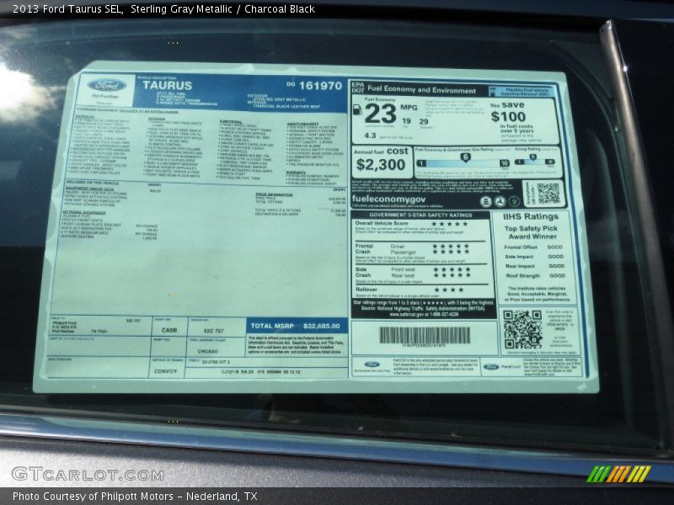Select the fuel pump icon near Fuel Economy
The width and height of the screenshot is (674, 505).
(357, 109)
